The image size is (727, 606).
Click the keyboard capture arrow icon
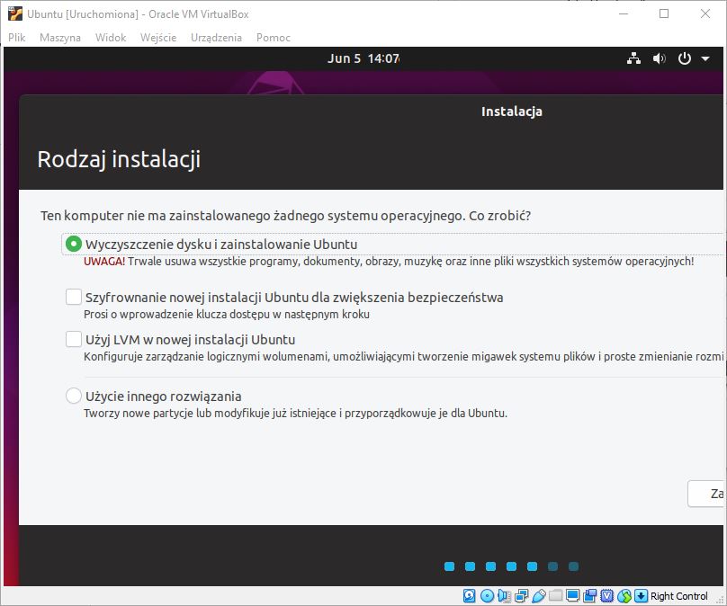[641, 596]
